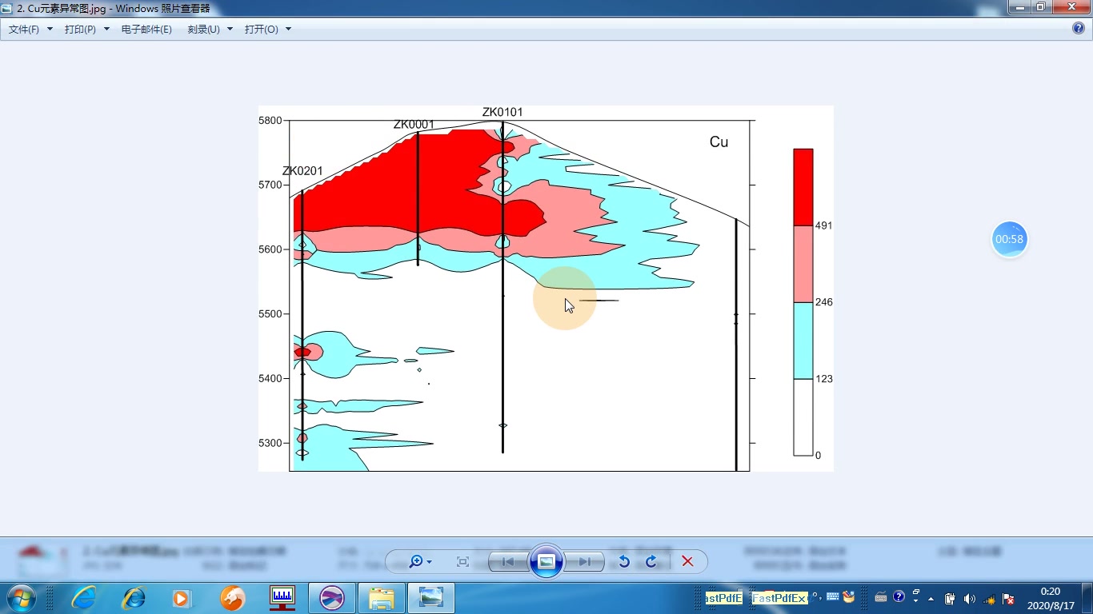Screen dimensions: 1093x614
Task: Expand the 打印(P) dropdown arrow
Action: pyautogui.click(x=106, y=29)
